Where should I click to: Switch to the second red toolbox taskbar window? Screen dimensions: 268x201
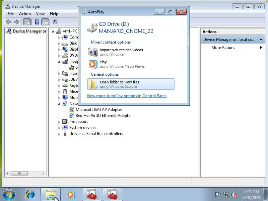113,195
